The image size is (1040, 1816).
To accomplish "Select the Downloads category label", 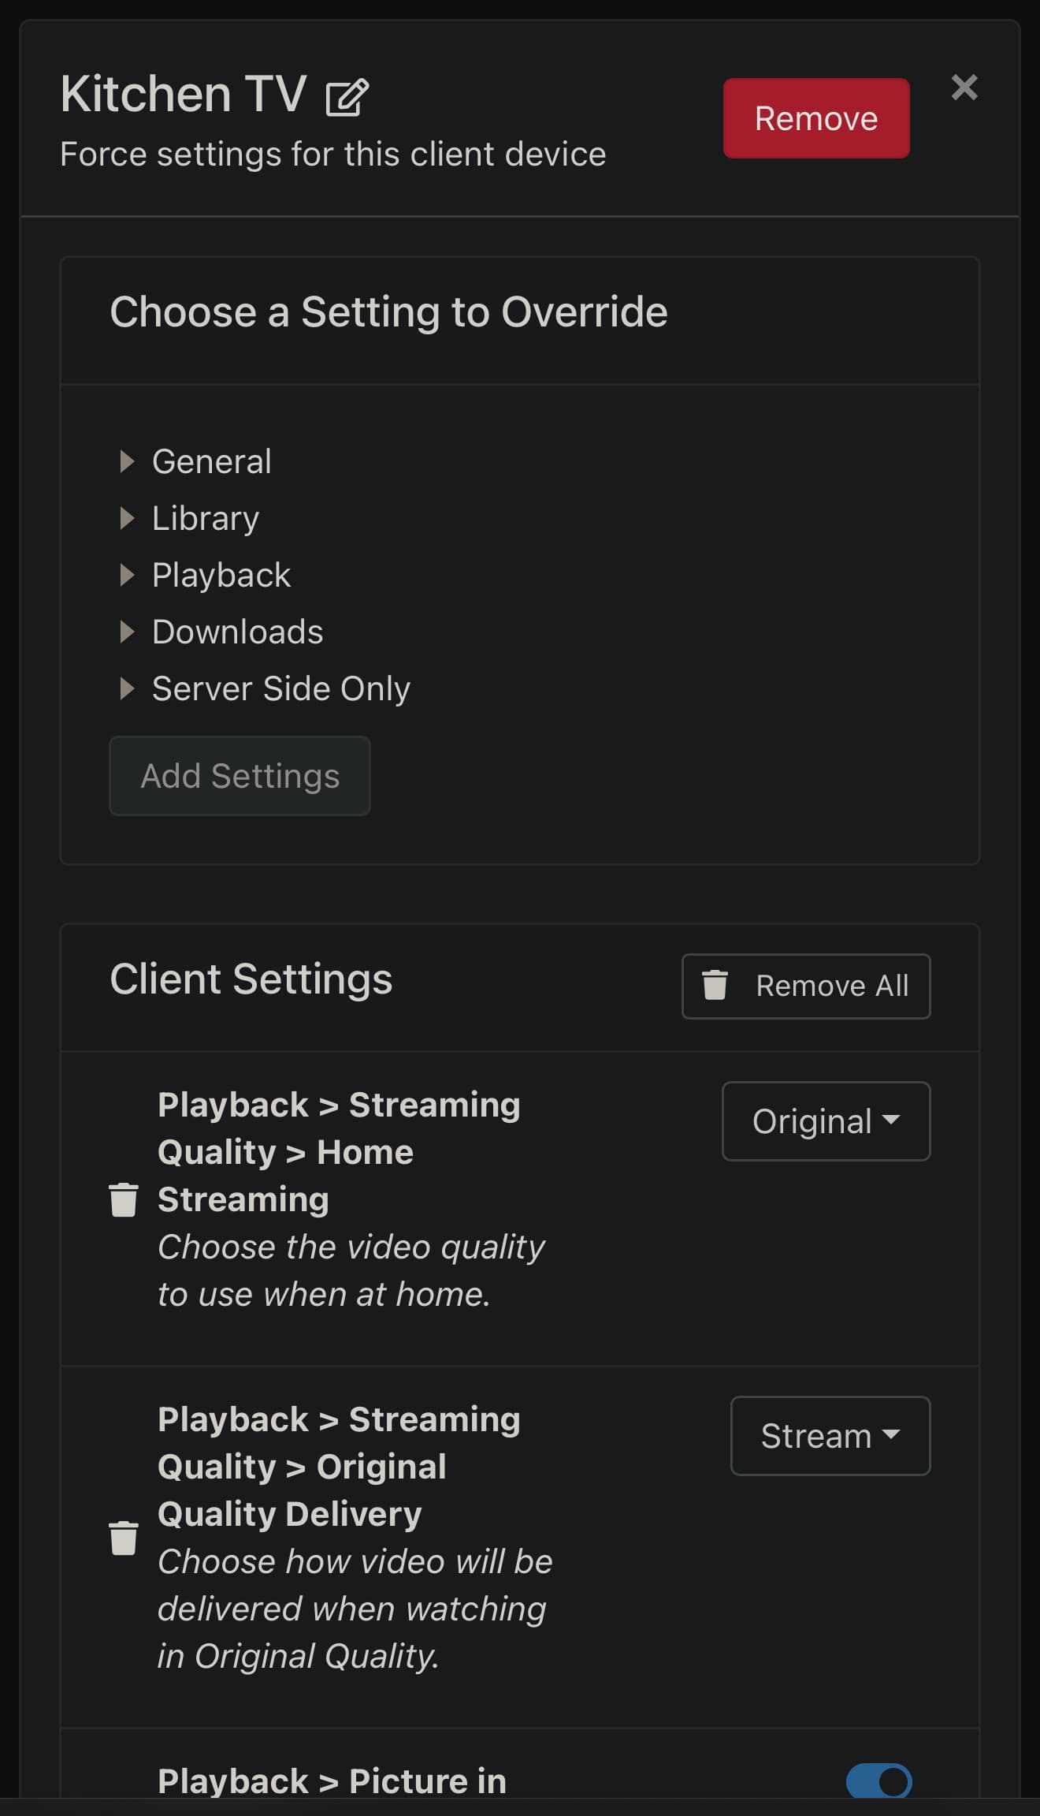I will [x=237, y=632].
